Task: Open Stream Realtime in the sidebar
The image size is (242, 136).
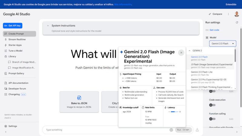Action: tap(17, 39)
